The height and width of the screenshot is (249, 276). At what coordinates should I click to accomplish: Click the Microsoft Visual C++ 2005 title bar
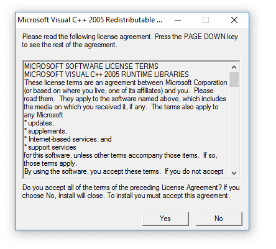pyautogui.click(x=90, y=20)
